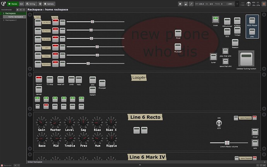
Task: Select 'Rackspace 2' in the list
Action: 13,20
